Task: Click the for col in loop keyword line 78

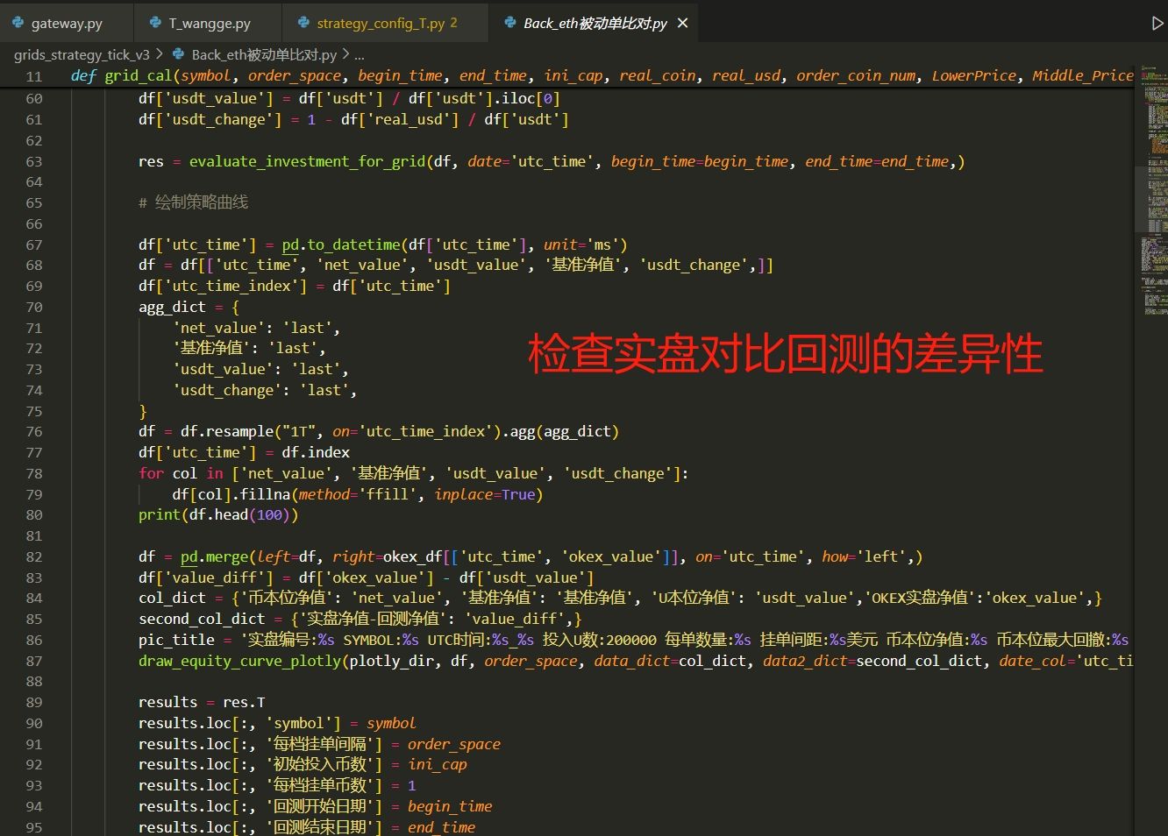Action: pos(151,474)
